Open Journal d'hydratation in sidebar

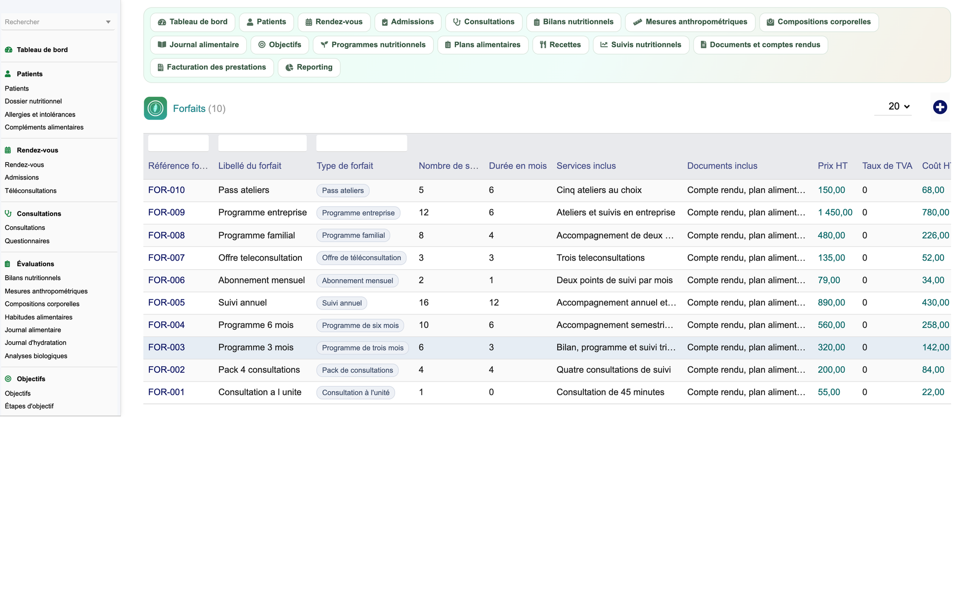click(x=36, y=343)
